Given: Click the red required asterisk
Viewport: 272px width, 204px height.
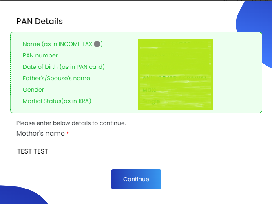Looking at the screenshot, I should pyautogui.click(x=68, y=133).
